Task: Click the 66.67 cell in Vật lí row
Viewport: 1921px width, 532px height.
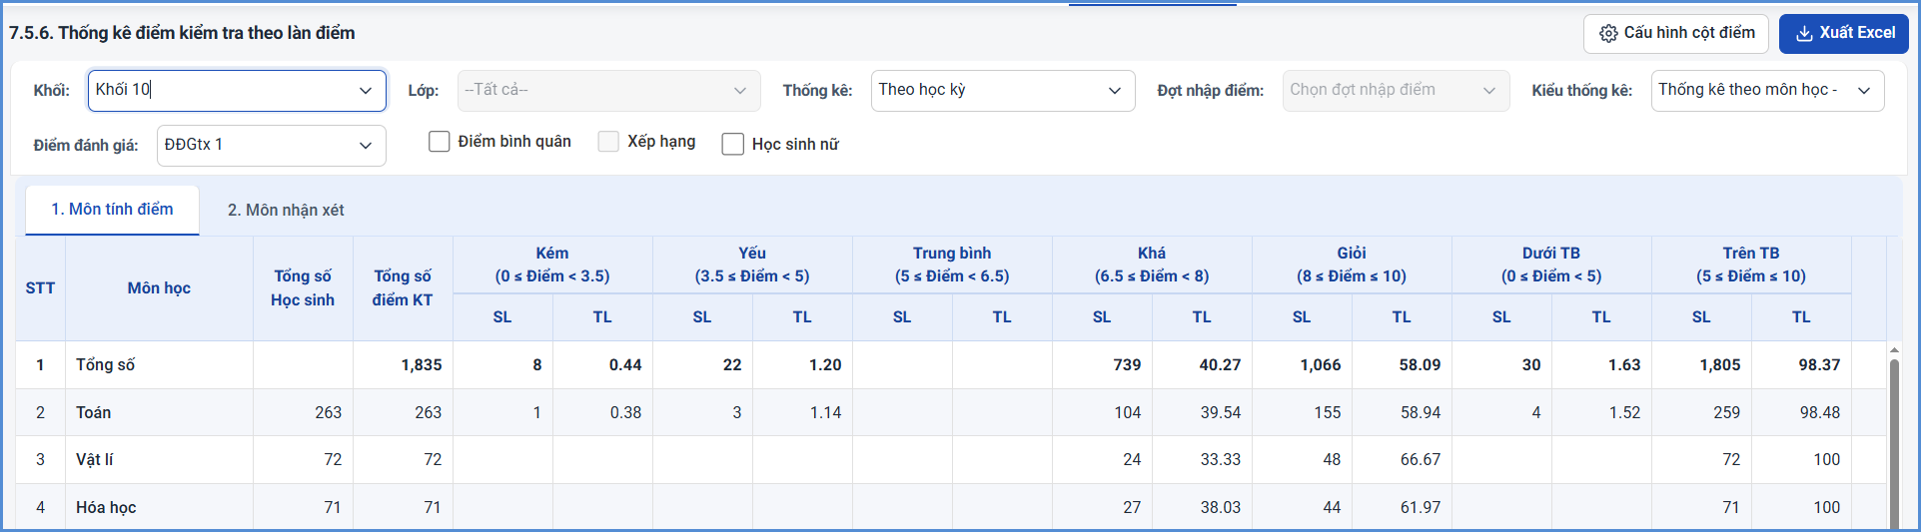Action: tap(1402, 459)
